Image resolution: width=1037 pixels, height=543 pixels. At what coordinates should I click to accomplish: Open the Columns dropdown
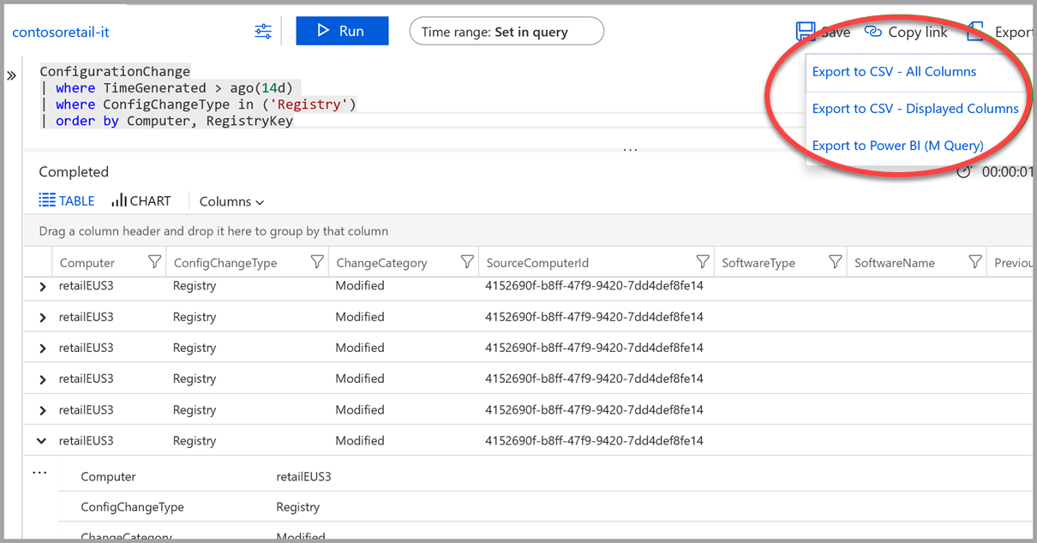click(231, 201)
